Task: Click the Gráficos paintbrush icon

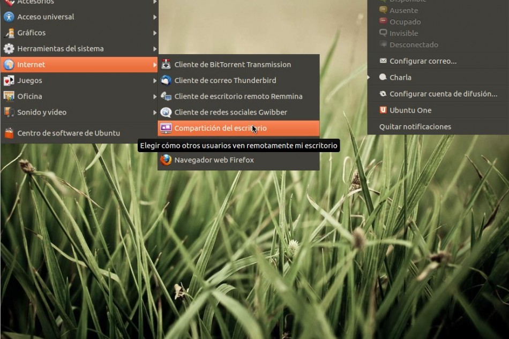Action: (9, 33)
